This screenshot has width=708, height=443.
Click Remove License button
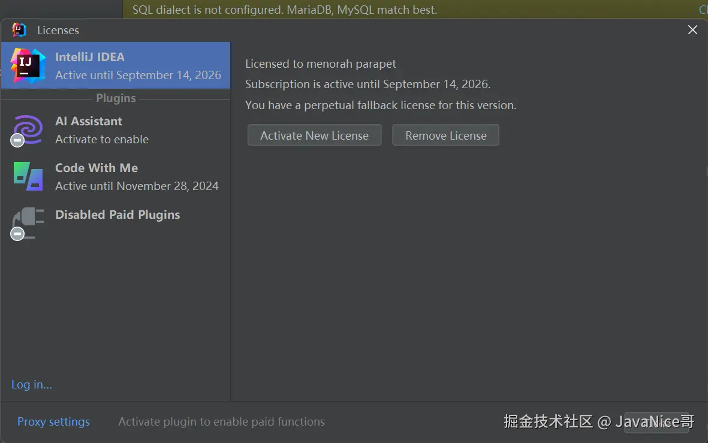(x=445, y=135)
